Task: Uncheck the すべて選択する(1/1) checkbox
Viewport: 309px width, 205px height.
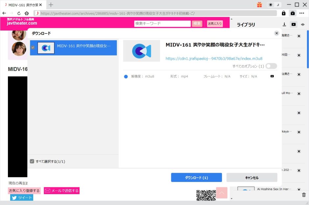Action: [x=32, y=161]
